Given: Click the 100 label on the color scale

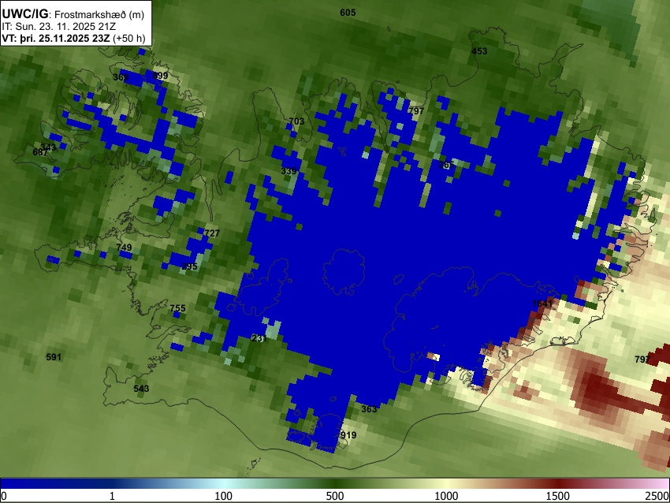Looking at the screenshot, I should pyautogui.click(x=224, y=496).
